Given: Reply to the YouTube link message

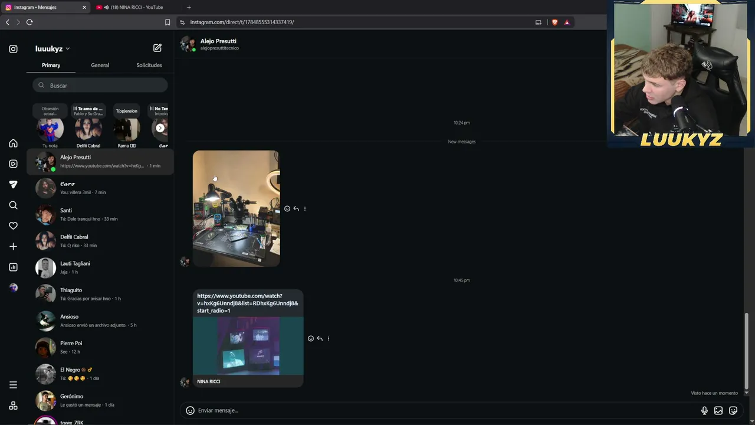Looking at the screenshot, I should tap(320, 339).
